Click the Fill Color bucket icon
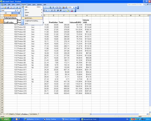Viewport: 151px width, 121px height. tap(68, 11)
